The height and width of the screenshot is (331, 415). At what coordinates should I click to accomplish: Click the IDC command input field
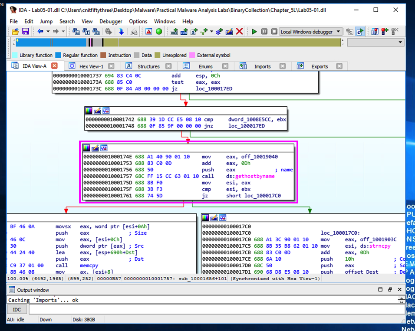(x=217, y=309)
